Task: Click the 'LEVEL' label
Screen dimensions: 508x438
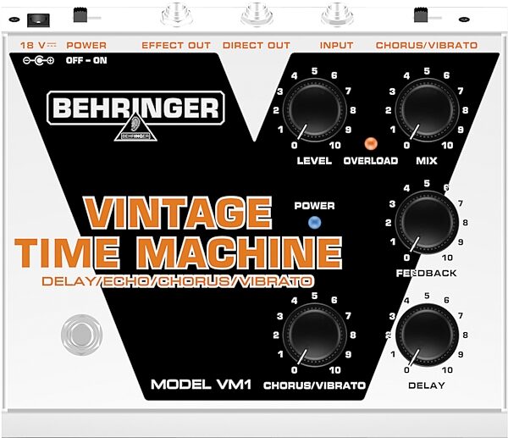Action: pos(314,161)
